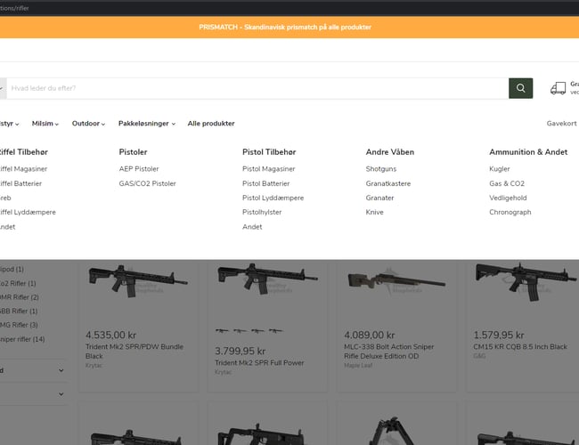Select Shotguns

click(x=381, y=169)
